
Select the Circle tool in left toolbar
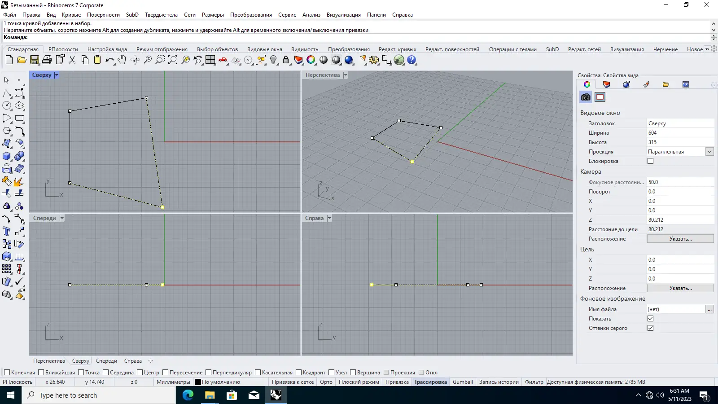click(7, 105)
